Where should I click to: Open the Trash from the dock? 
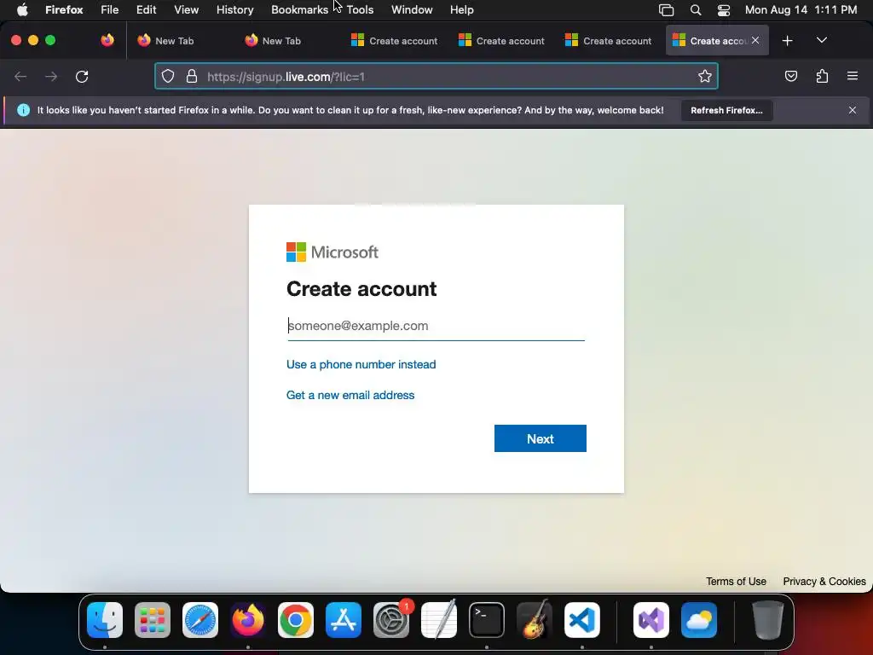768,620
